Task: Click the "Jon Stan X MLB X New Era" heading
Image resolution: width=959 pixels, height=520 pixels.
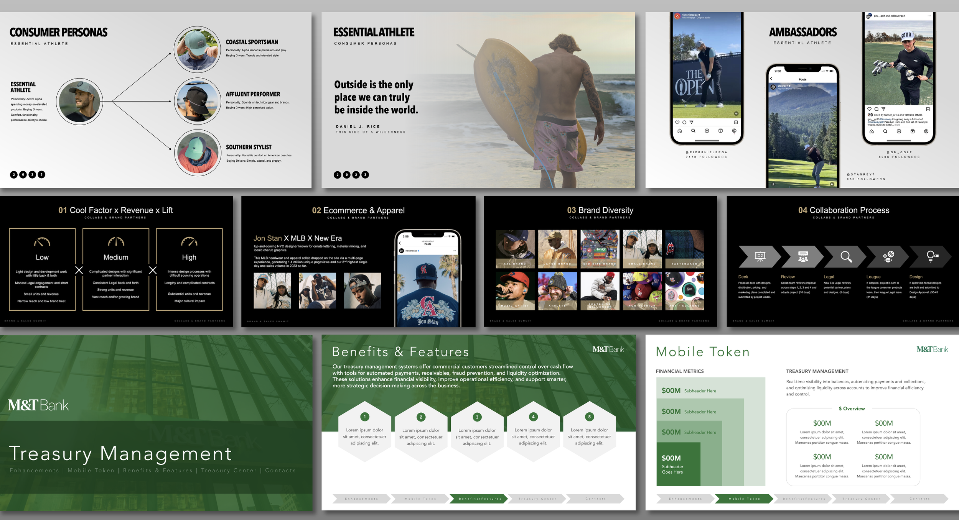Action: pos(298,238)
